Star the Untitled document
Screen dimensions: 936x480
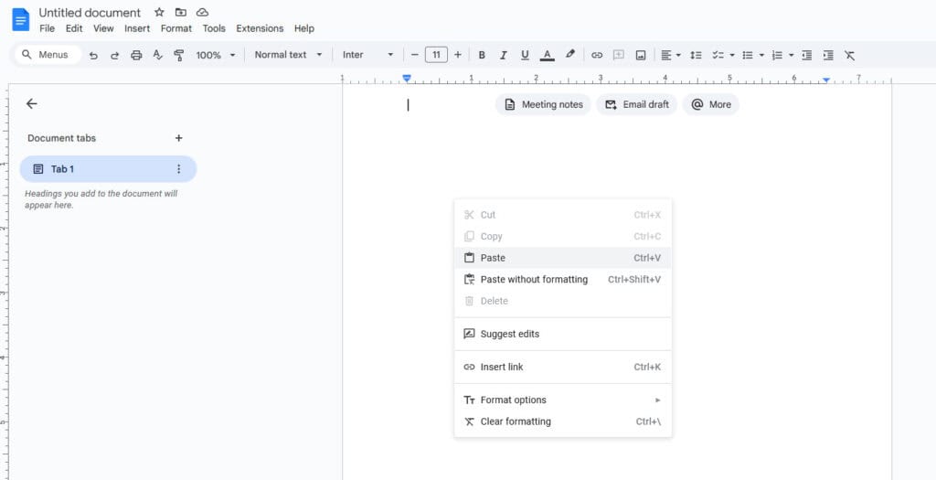click(159, 12)
